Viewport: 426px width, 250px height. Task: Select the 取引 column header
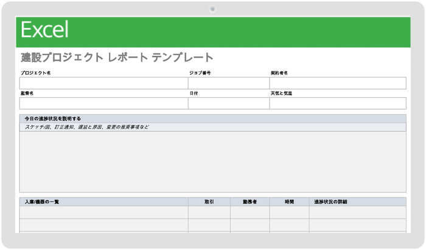coord(209,202)
